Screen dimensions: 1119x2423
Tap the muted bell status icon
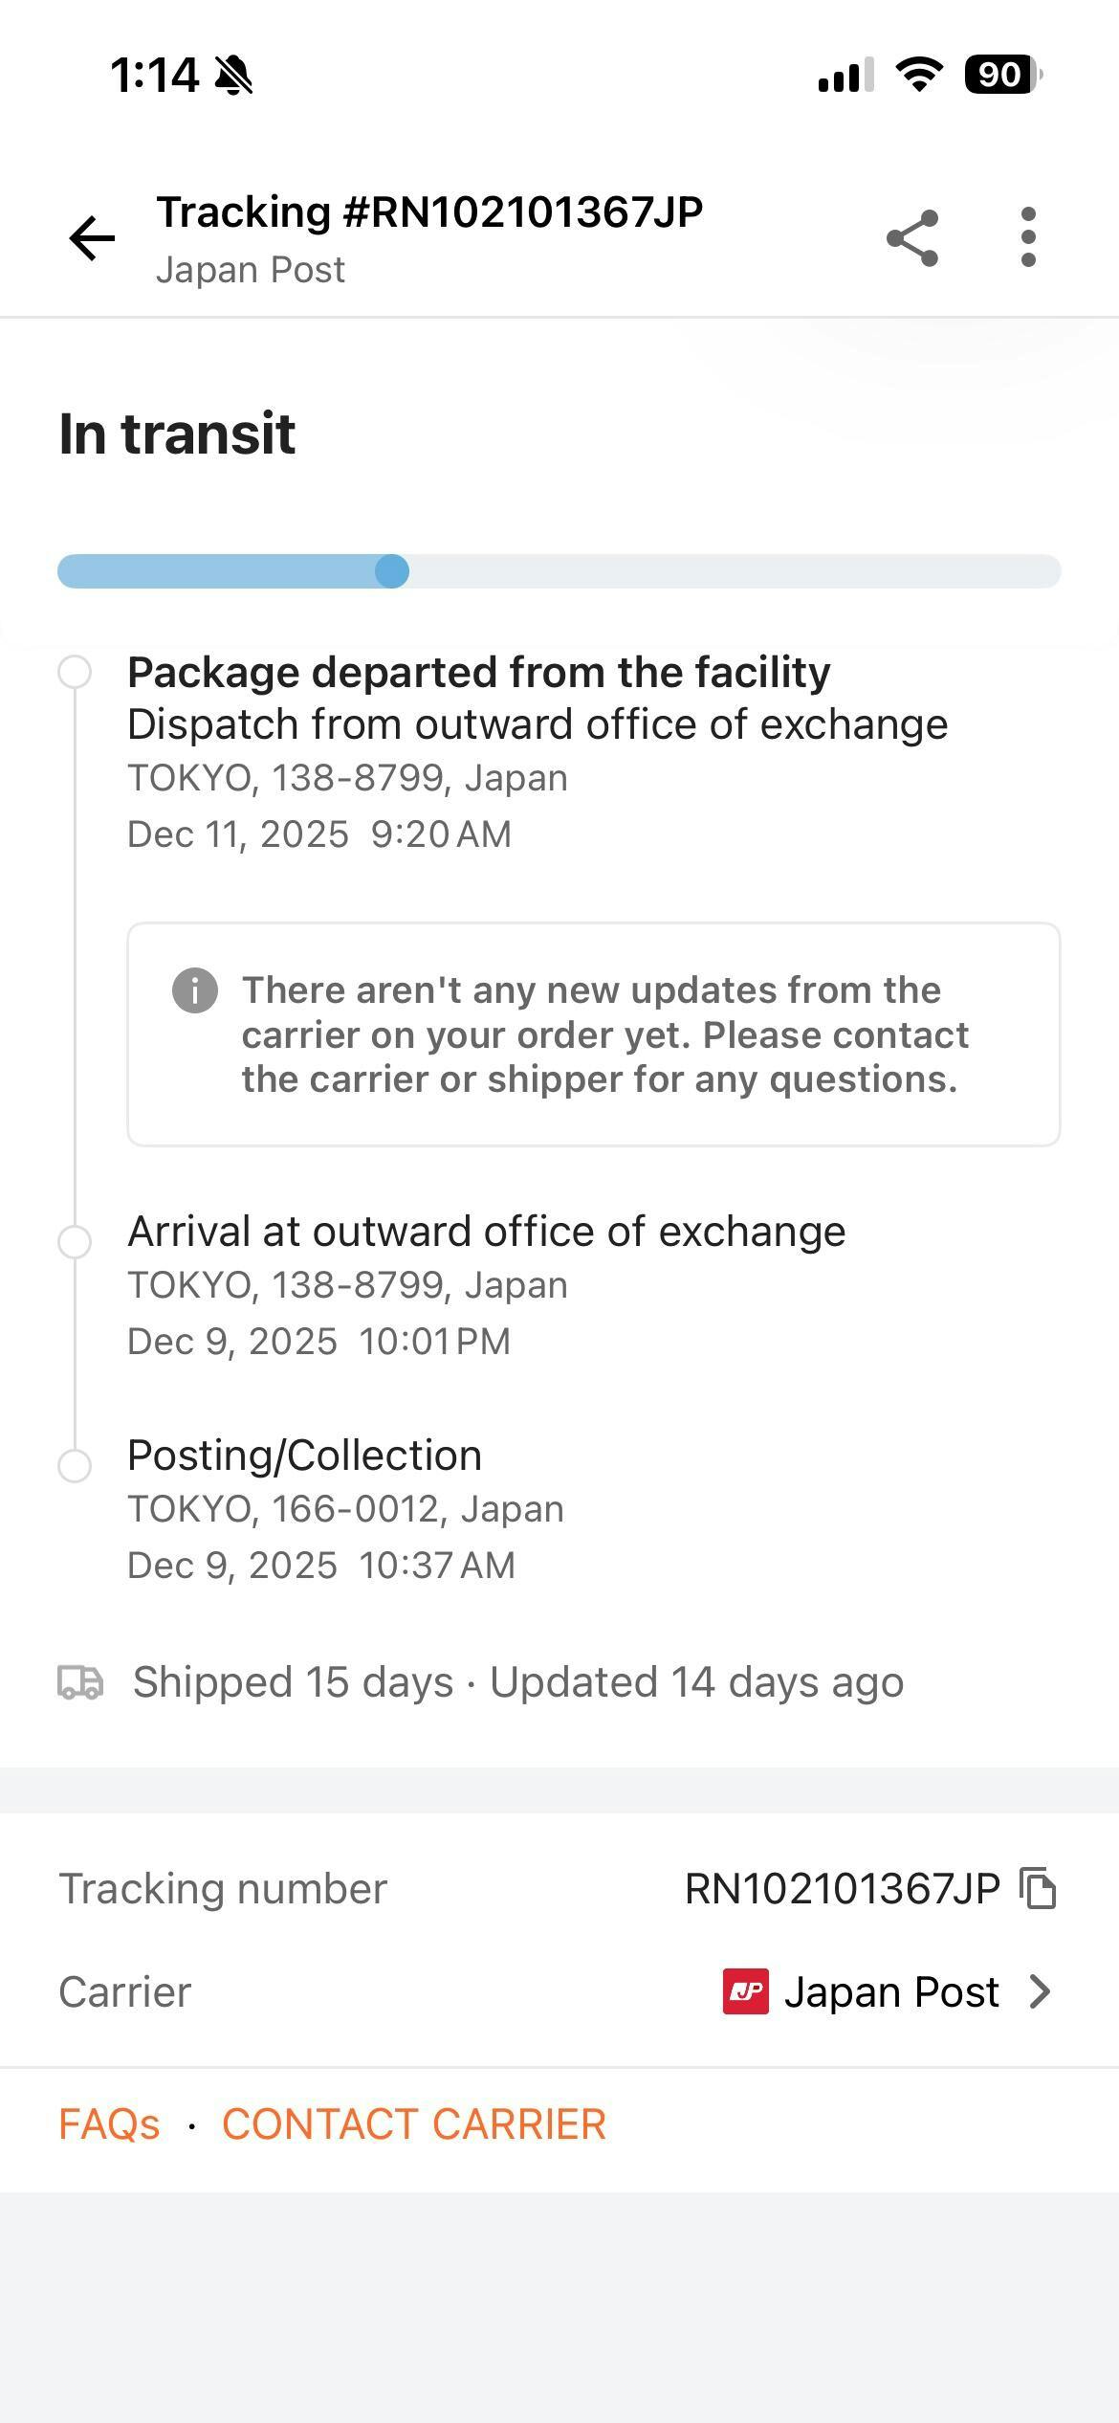[234, 75]
